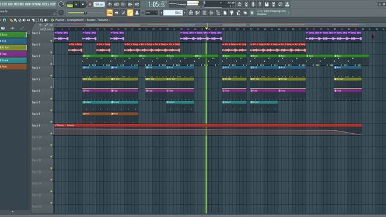Click the render/export audio icon

(273, 4)
